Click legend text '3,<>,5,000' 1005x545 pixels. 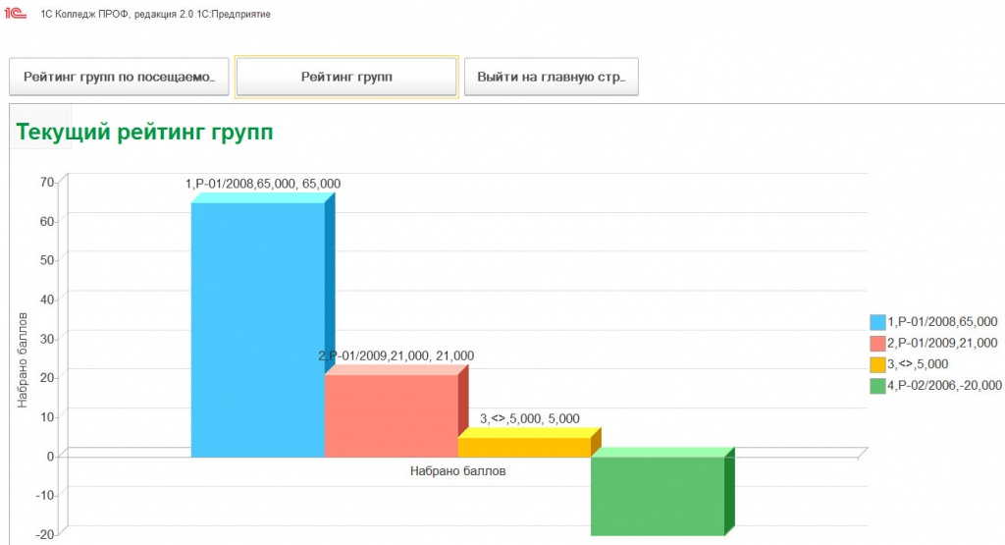coord(918,364)
